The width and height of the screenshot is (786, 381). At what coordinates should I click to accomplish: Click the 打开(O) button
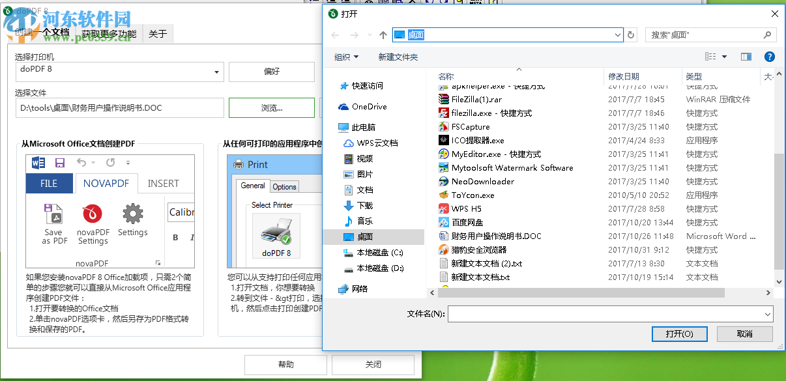[x=679, y=333]
